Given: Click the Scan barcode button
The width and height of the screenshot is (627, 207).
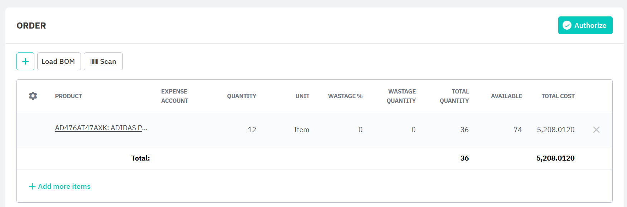Looking at the screenshot, I should 103,61.
